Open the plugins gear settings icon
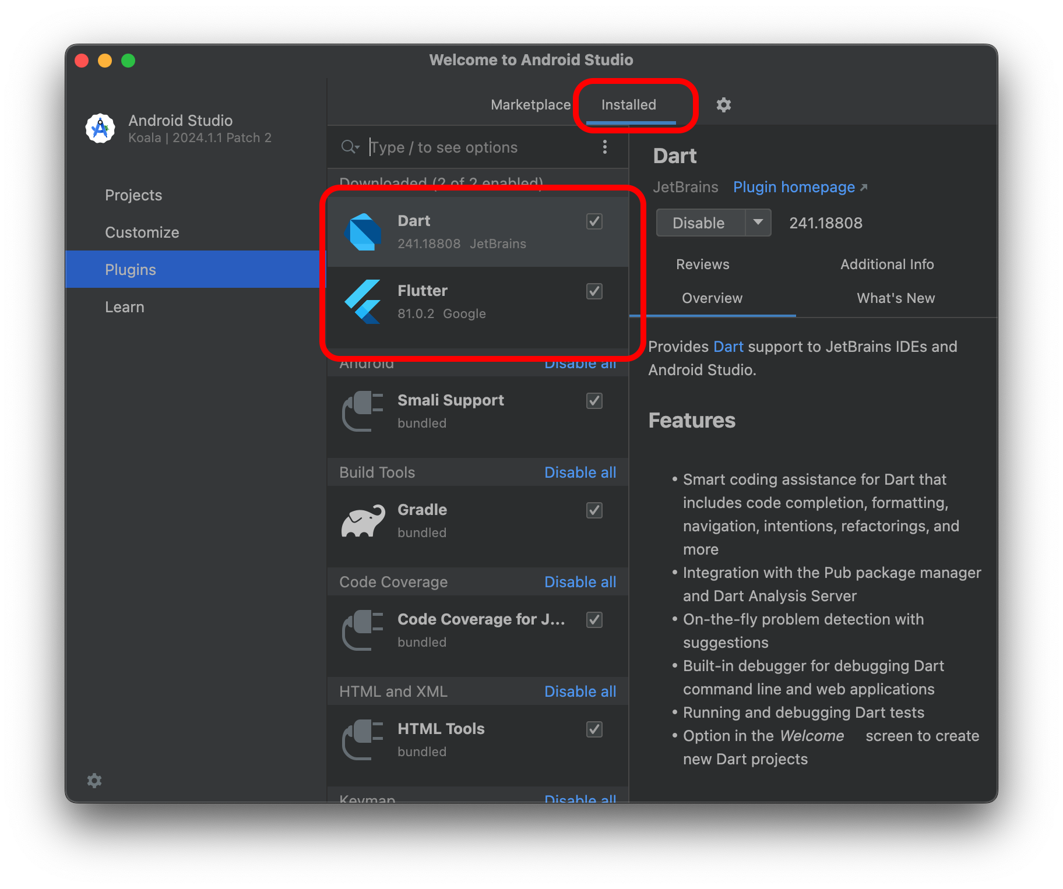 pyautogui.click(x=723, y=105)
